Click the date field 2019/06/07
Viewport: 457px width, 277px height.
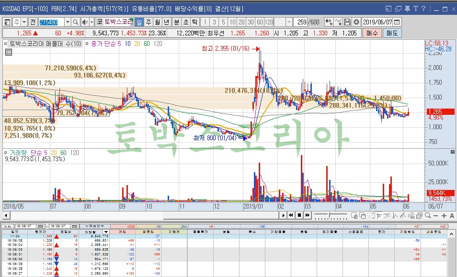[377, 22]
